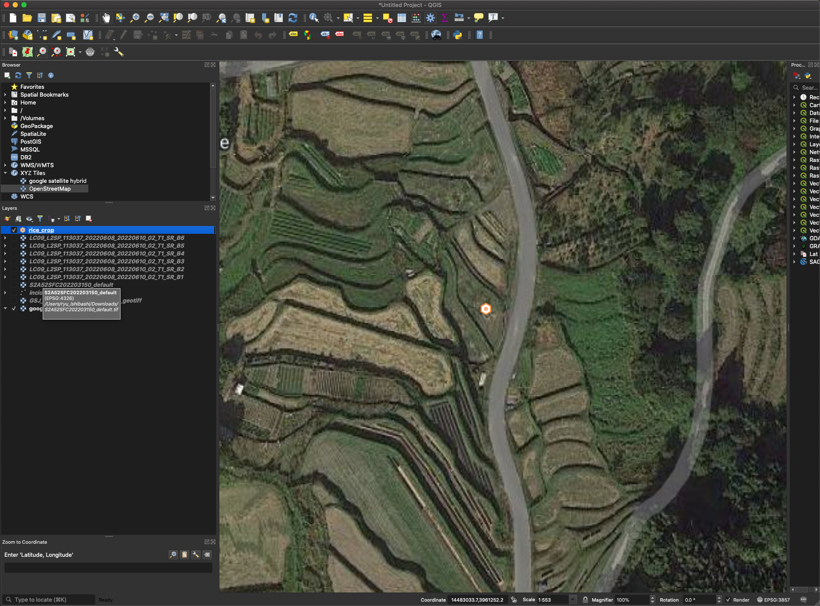820x606 pixels.
Task: Open the Scale dropdown in status bar
Action: pos(573,599)
